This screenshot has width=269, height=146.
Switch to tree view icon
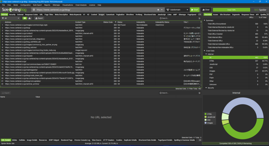pyautogui.click(x=29, y=18)
